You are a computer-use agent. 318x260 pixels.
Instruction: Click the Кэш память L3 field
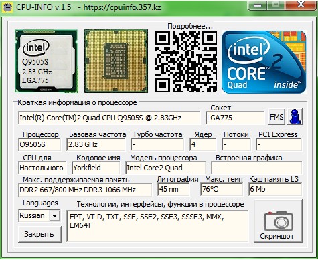click(275, 189)
